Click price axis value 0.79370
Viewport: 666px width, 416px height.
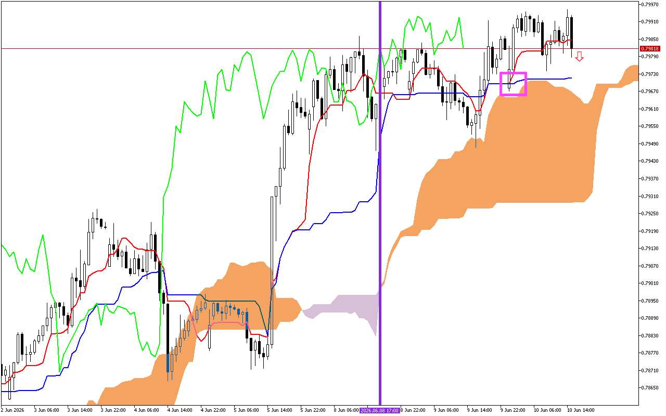coord(650,178)
